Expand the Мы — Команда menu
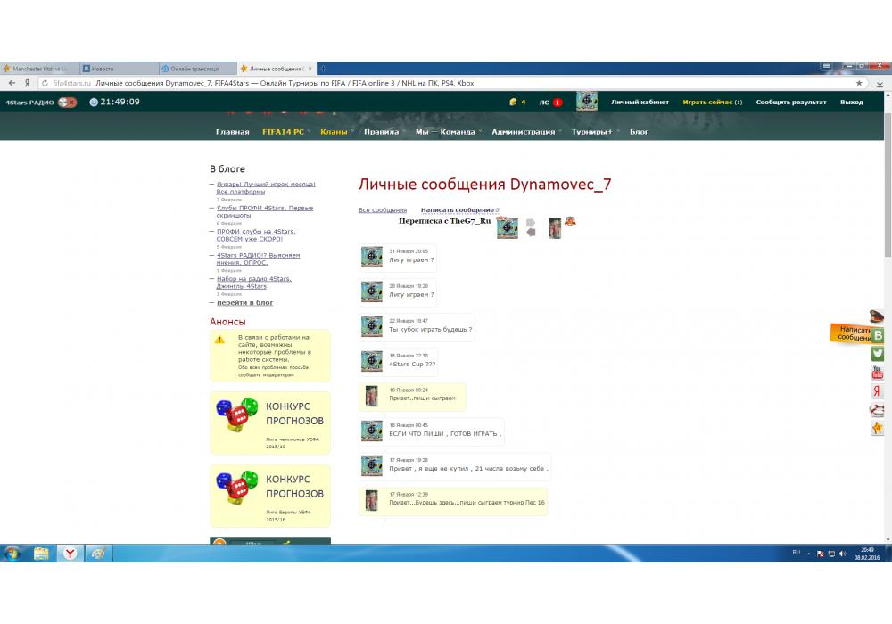Viewport: 892px width, 624px height. point(448,132)
